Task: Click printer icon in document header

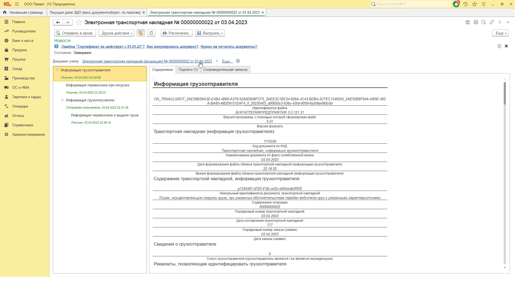Action: tap(476, 22)
